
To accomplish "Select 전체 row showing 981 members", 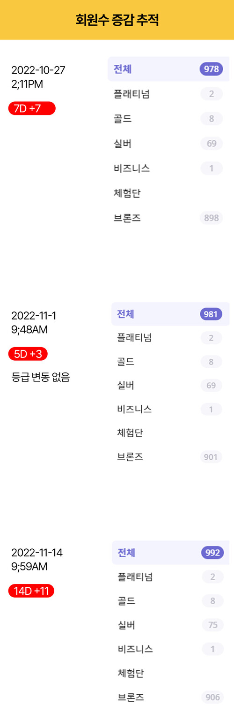I will point(170,314).
